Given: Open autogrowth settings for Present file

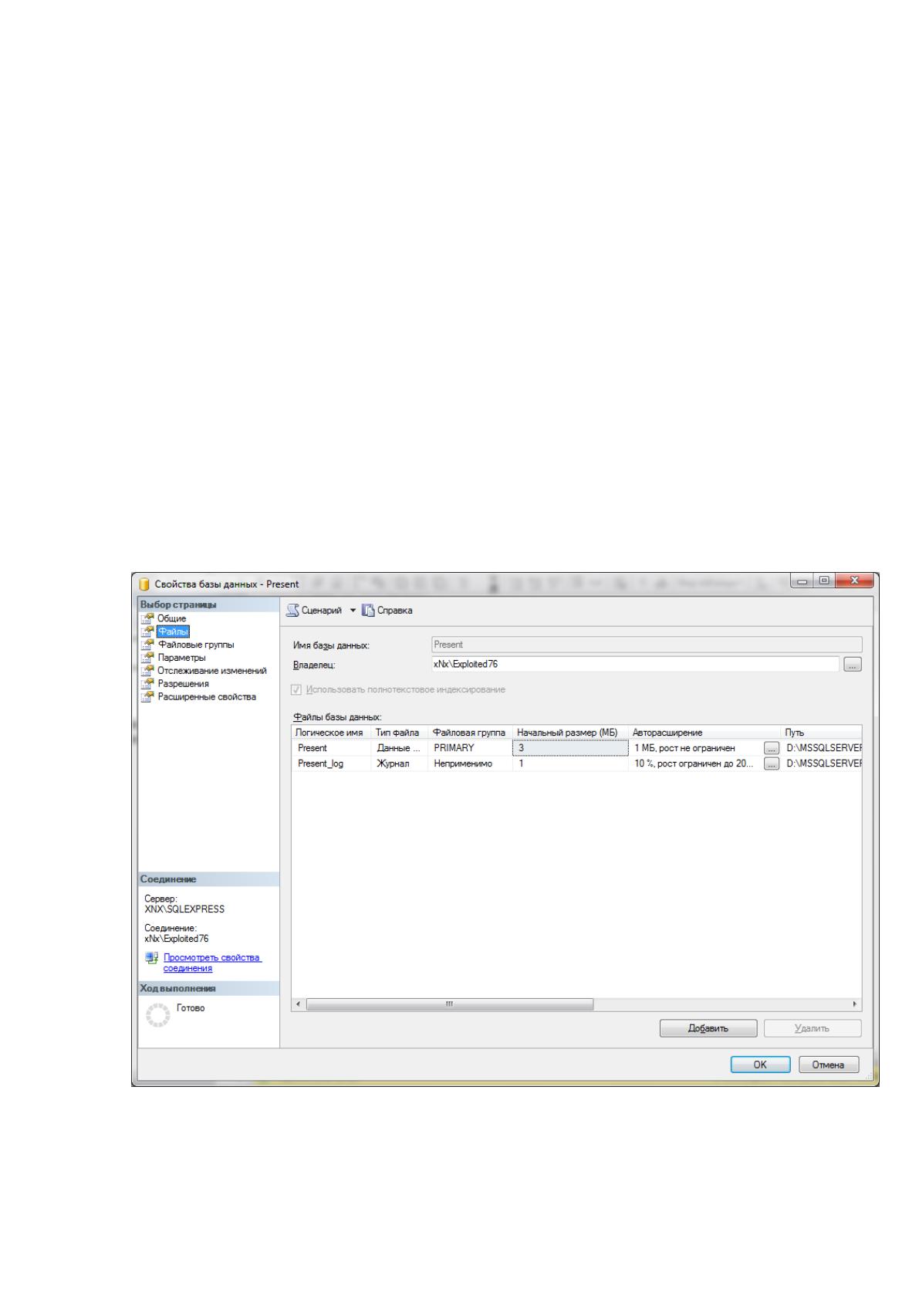Looking at the screenshot, I should 771,748.
